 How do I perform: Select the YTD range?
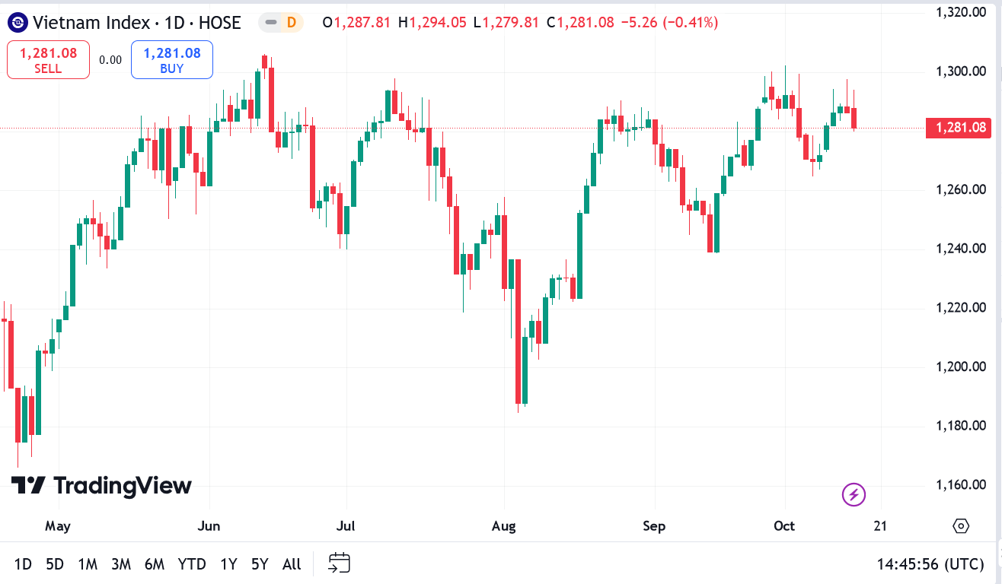(x=191, y=564)
